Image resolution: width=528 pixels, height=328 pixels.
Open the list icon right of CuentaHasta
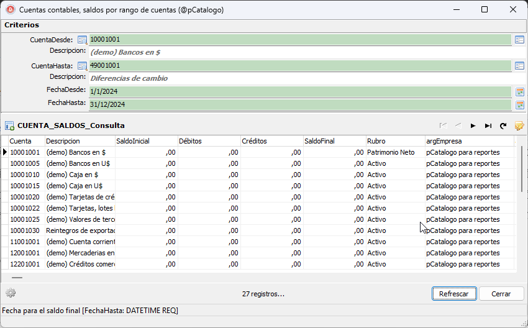519,66
